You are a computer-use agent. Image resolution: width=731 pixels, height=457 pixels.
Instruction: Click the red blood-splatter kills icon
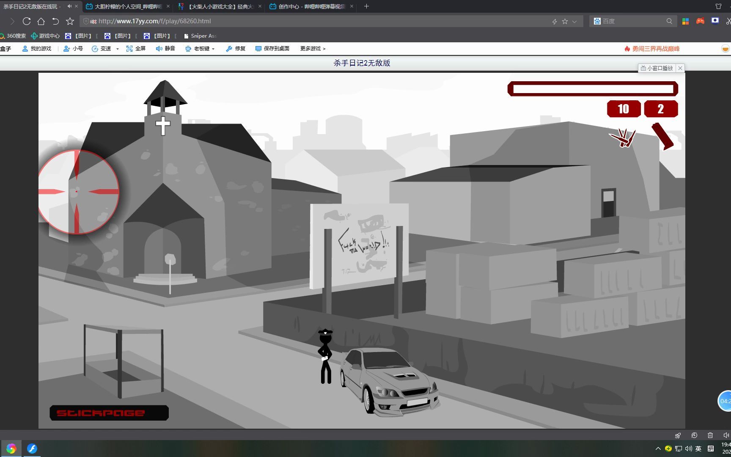point(623,138)
